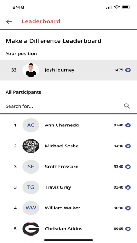Open Michael Sosbe's profile picture
Screen dimensions: 137x243
coord(31,146)
